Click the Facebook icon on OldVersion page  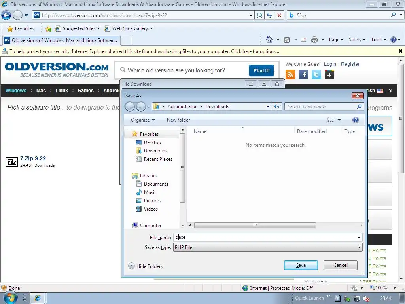[x=303, y=74]
